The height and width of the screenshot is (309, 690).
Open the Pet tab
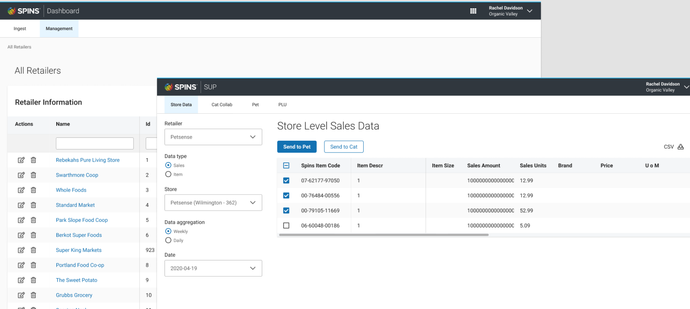(x=255, y=105)
